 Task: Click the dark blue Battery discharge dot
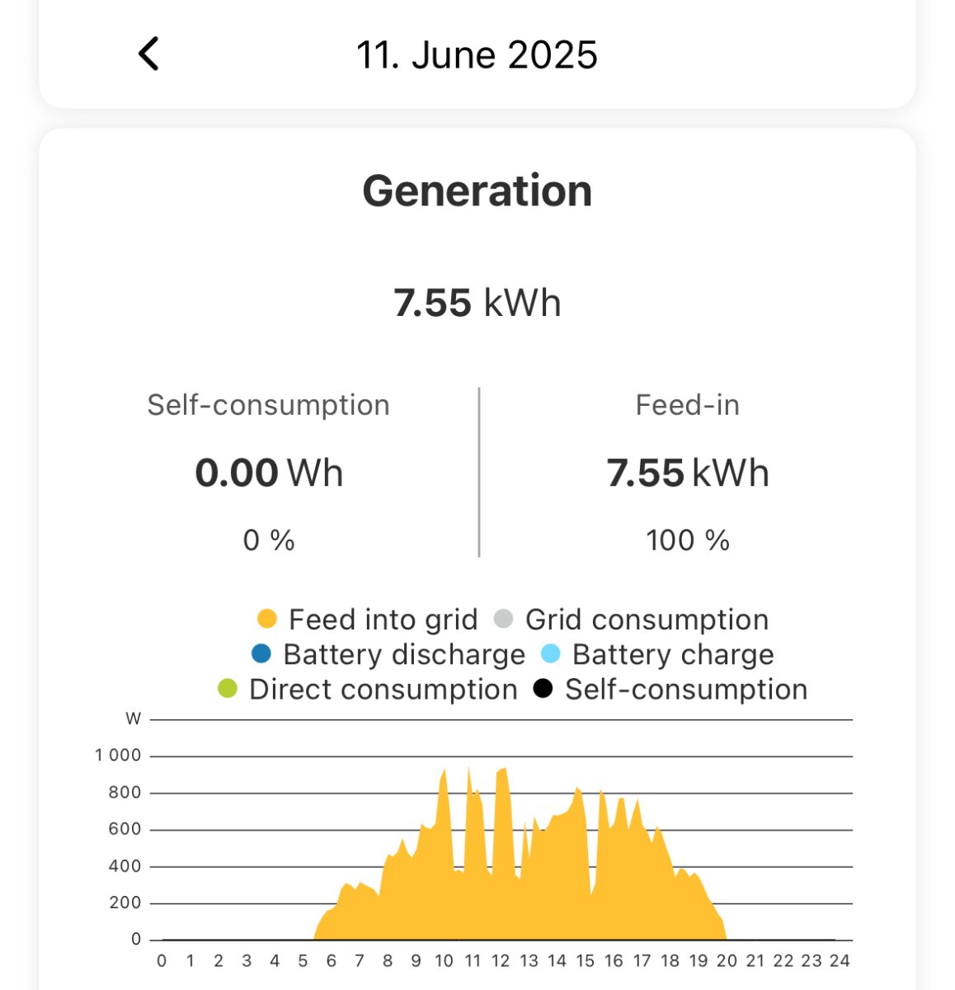click(261, 653)
